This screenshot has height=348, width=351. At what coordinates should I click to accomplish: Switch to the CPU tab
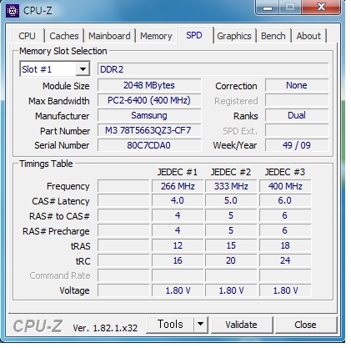click(x=28, y=36)
